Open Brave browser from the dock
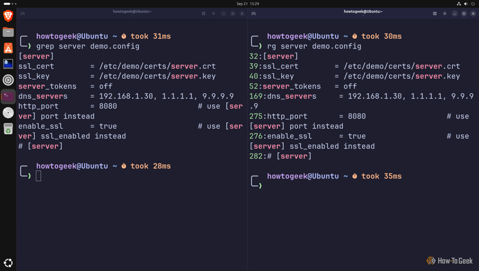Screen dimensions: 479x271 [8, 16]
